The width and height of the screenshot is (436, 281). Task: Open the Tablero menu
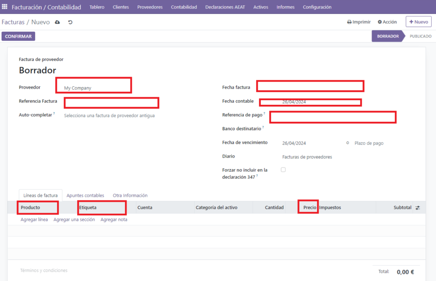click(x=97, y=7)
